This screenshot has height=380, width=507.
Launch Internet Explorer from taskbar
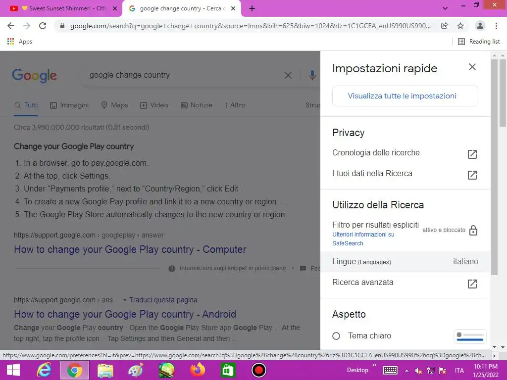44,370
